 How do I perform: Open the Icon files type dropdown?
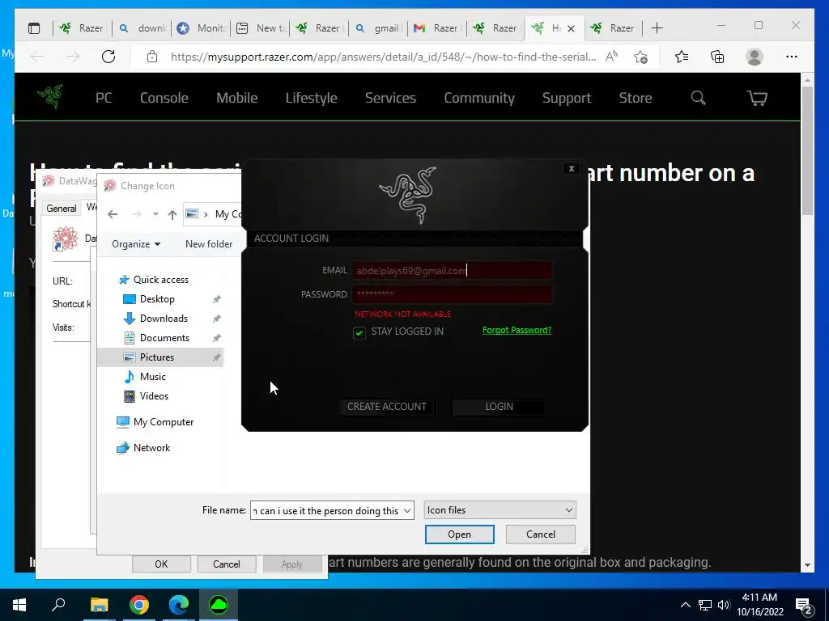(x=500, y=510)
